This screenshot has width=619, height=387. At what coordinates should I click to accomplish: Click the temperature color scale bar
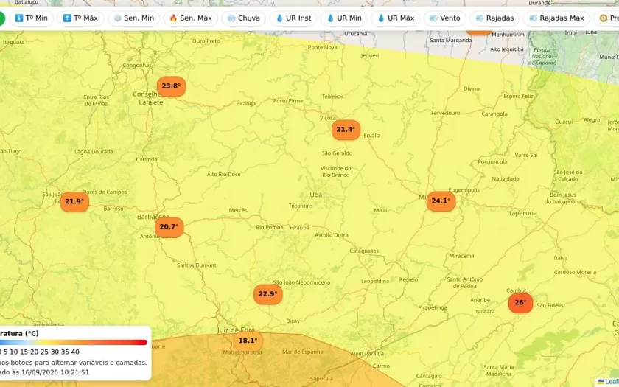tap(74, 342)
